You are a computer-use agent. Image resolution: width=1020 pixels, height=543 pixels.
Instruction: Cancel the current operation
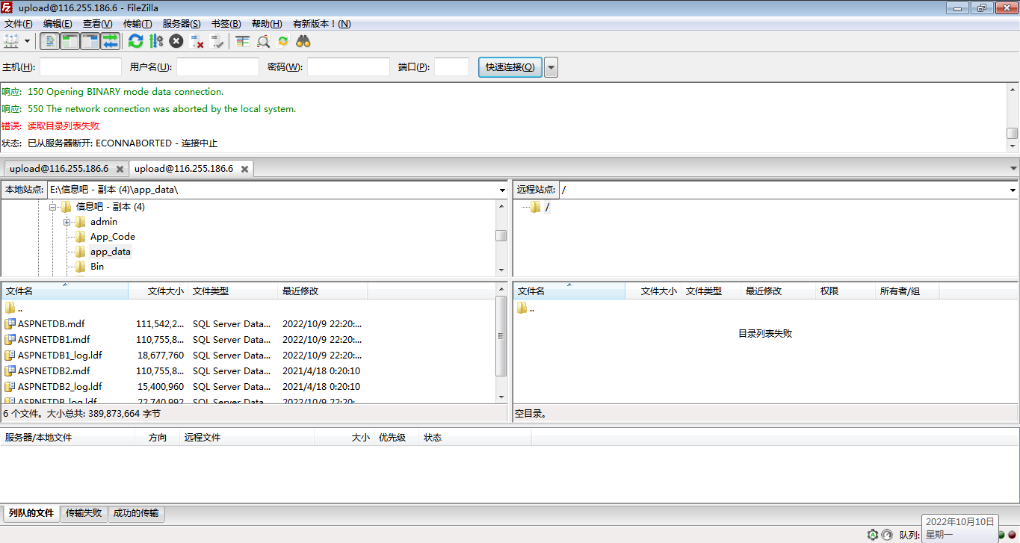(x=176, y=41)
